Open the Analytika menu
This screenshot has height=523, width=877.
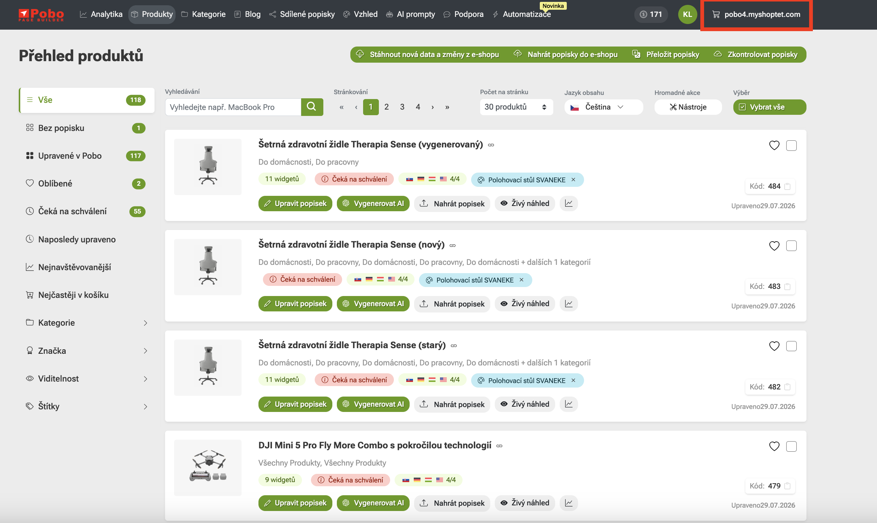(x=101, y=14)
